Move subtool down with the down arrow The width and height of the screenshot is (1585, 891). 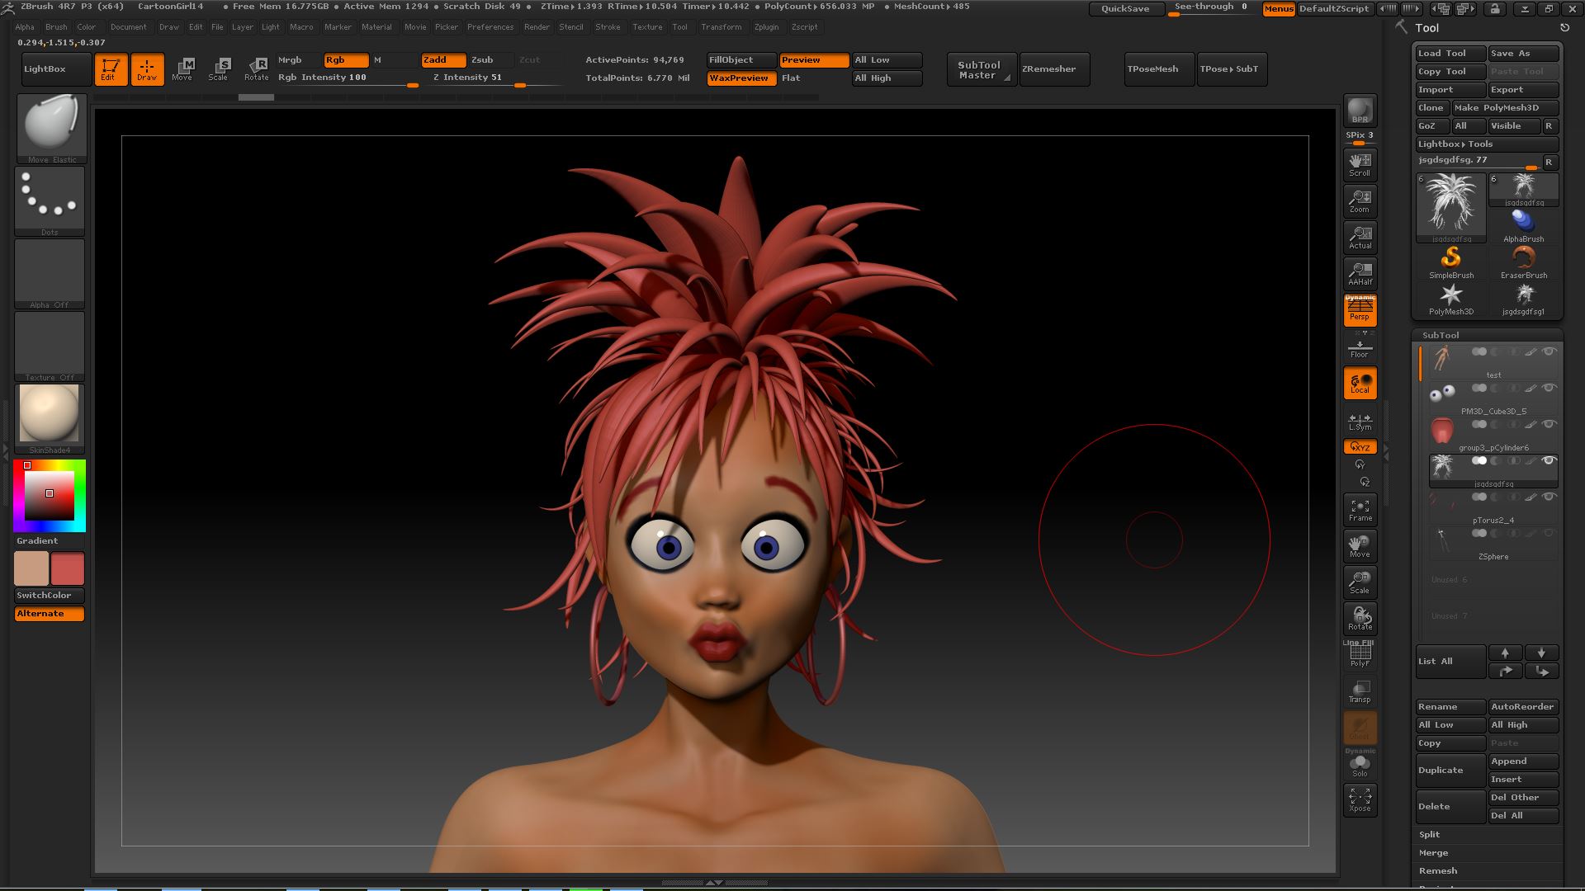1541,653
